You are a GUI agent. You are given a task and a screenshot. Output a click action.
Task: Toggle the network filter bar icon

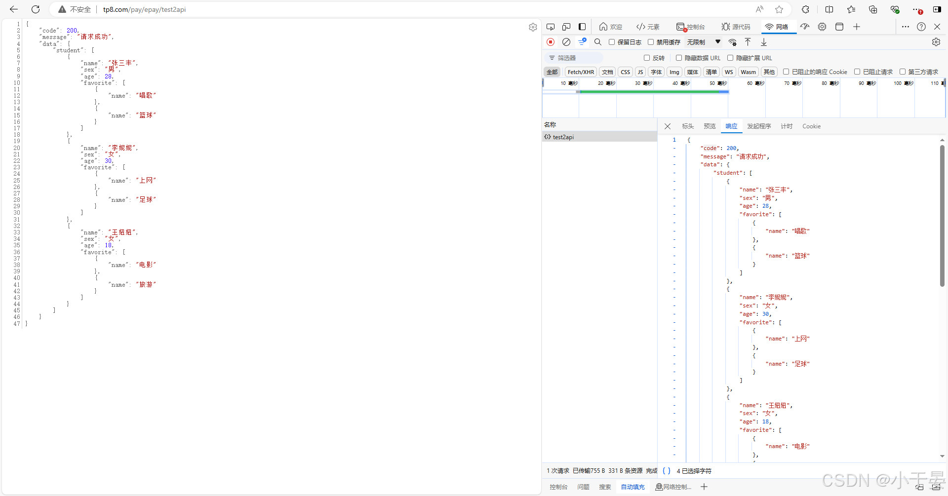click(x=582, y=42)
